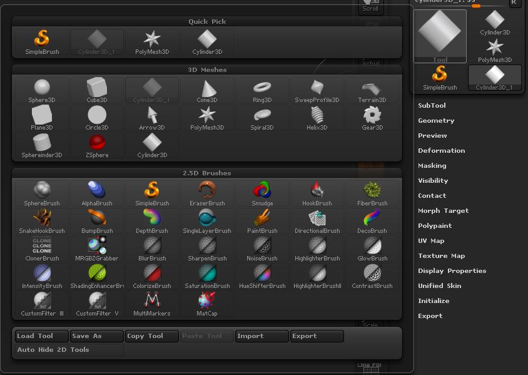This screenshot has height=375, width=528.
Task: Pick the Arrow3D mesh
Action: point(152,118)
